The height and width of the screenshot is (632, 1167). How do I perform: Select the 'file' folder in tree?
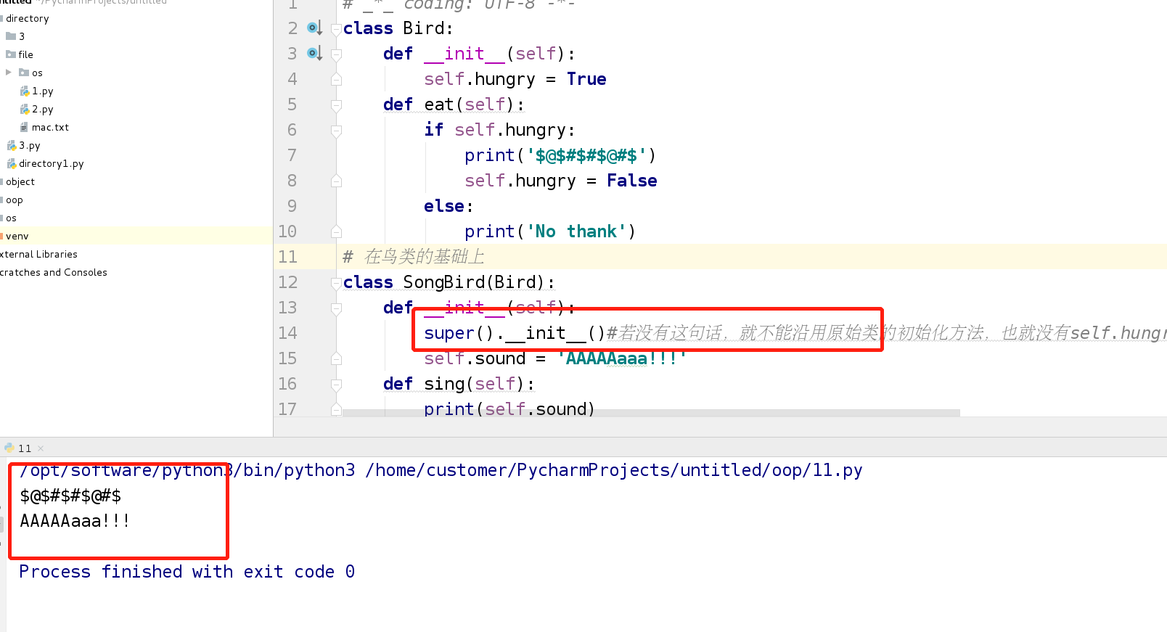[x=25, y=54]
